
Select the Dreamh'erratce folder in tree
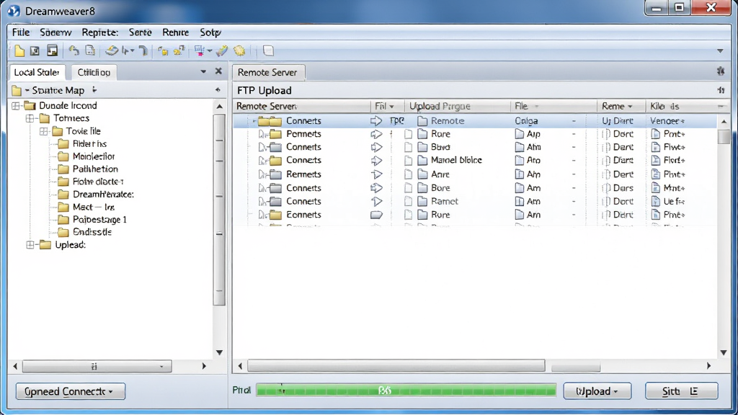[x=103, y=195]
